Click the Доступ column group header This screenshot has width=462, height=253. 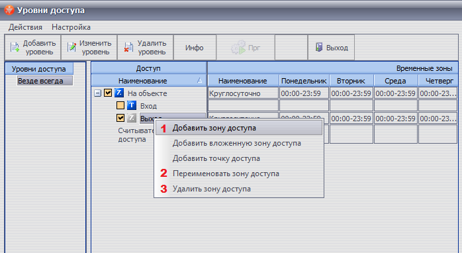[148, 68]
